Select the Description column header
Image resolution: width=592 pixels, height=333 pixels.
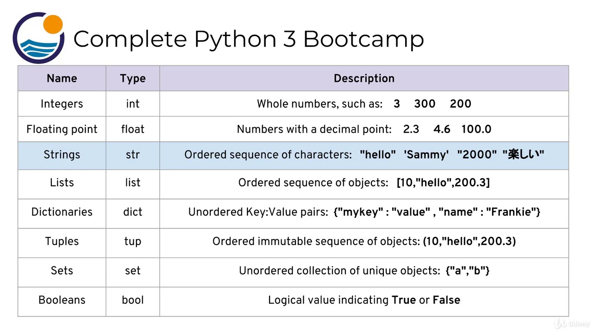tap(364, 79)
